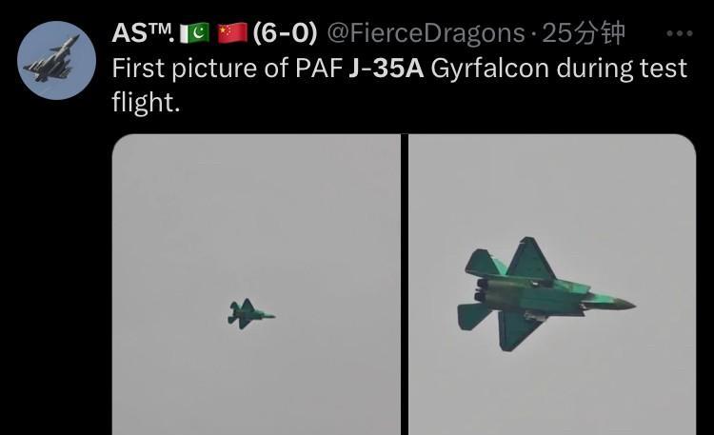714x435 pixels.
Task: Click the divider between the two photos
Action: tap(405, 285)
